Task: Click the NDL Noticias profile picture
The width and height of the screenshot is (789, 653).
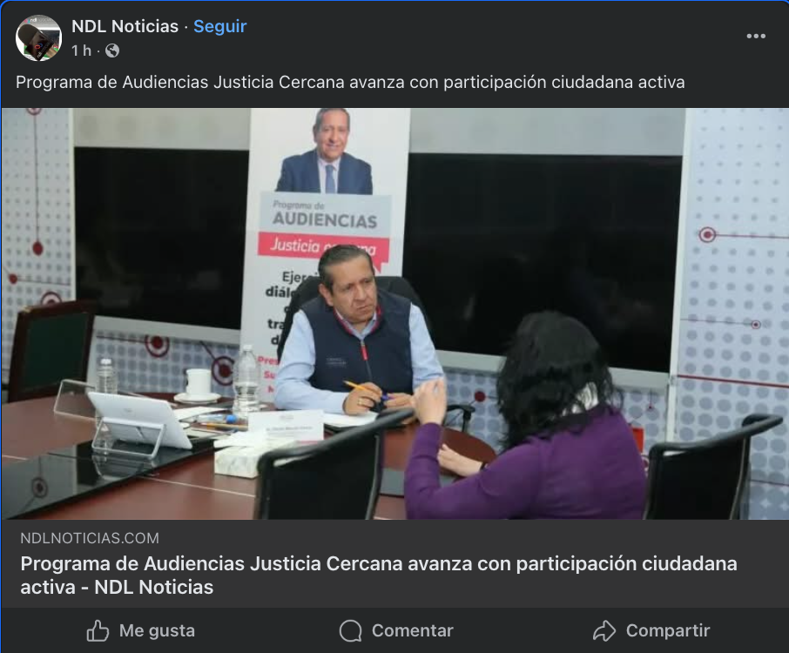Action: tap(38, 37)
